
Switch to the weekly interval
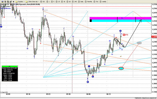[x=103, y=1]
